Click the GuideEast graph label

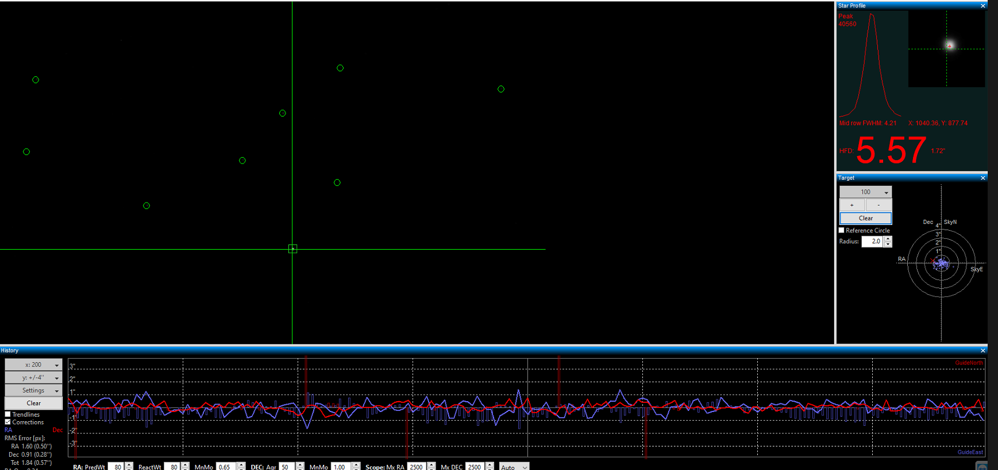[970, 452]
